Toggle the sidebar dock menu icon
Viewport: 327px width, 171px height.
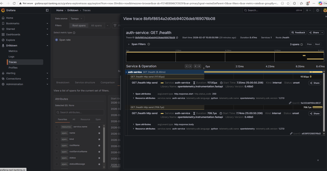[x=47, y=10]
